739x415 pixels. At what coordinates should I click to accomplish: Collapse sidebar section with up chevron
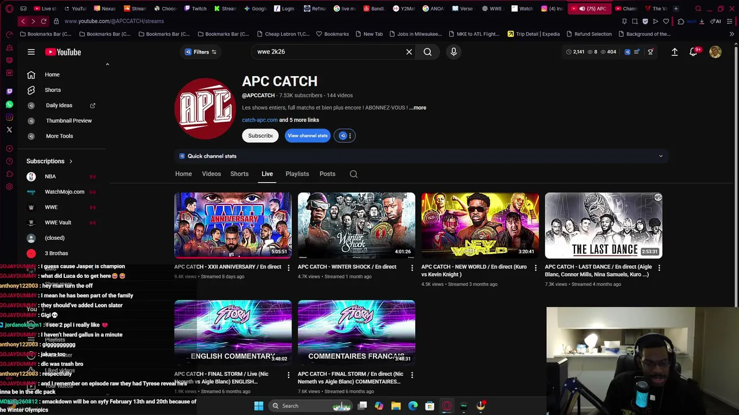point(107,65)
